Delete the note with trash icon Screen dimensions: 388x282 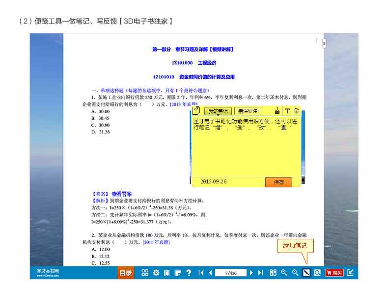click(x=296, y=111)
